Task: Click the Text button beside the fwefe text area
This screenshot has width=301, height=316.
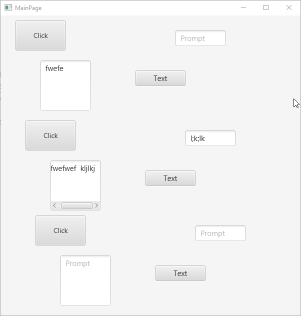Action: [160, 78]
